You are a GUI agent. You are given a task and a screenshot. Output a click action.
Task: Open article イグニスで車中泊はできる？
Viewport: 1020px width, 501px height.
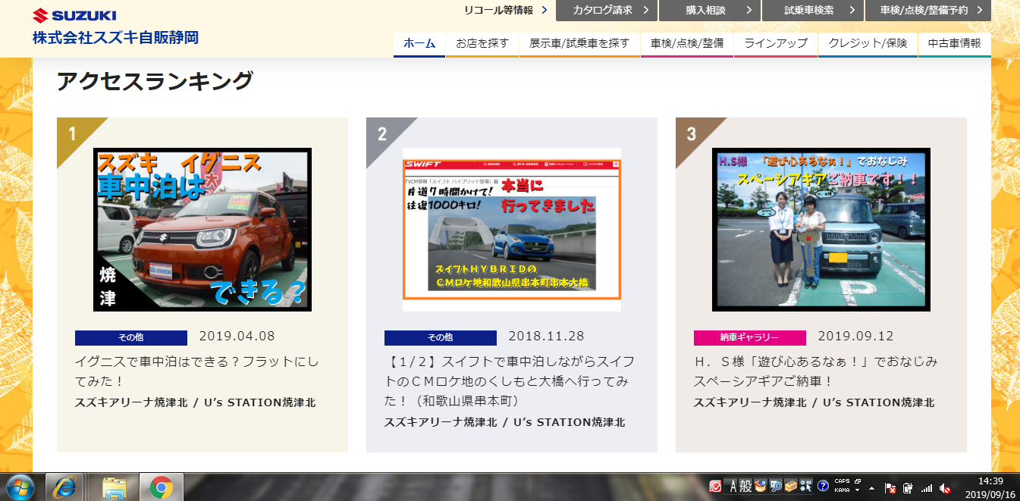(x=197, y=371)
